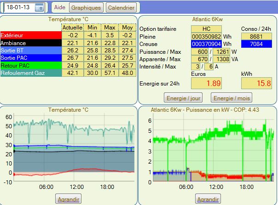Enlarge the power chart with Agrandir
278x205 pixels.
[x=208, y=199]
